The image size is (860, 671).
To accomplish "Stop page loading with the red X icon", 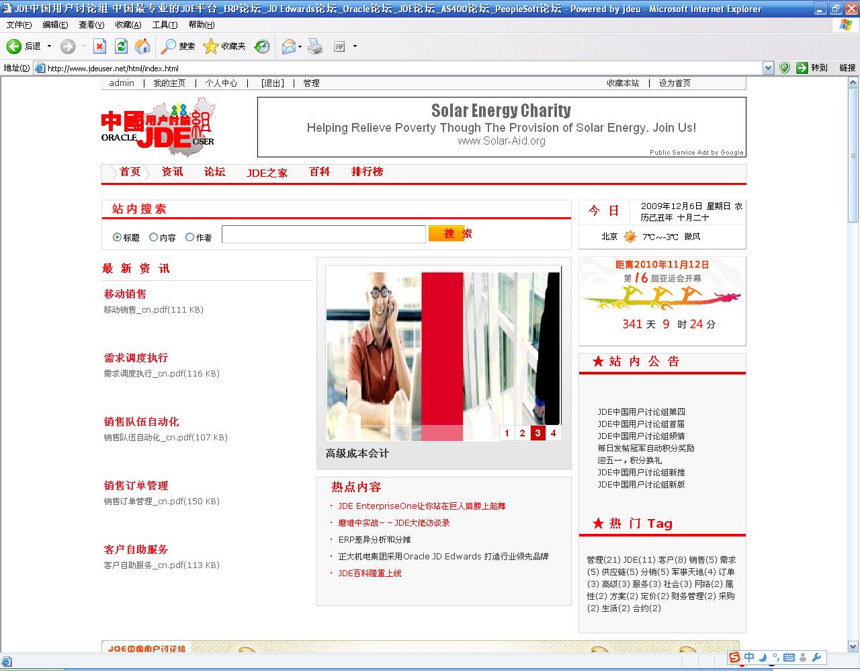I will pyautogui.click(x=99, y=46).
